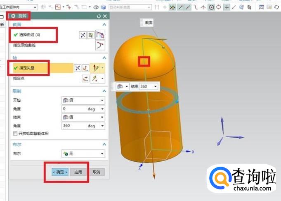Click the blue cube icon in the top toolbar
The width and height of the screenshot is (281, 201).
click(x=103, y=7)
